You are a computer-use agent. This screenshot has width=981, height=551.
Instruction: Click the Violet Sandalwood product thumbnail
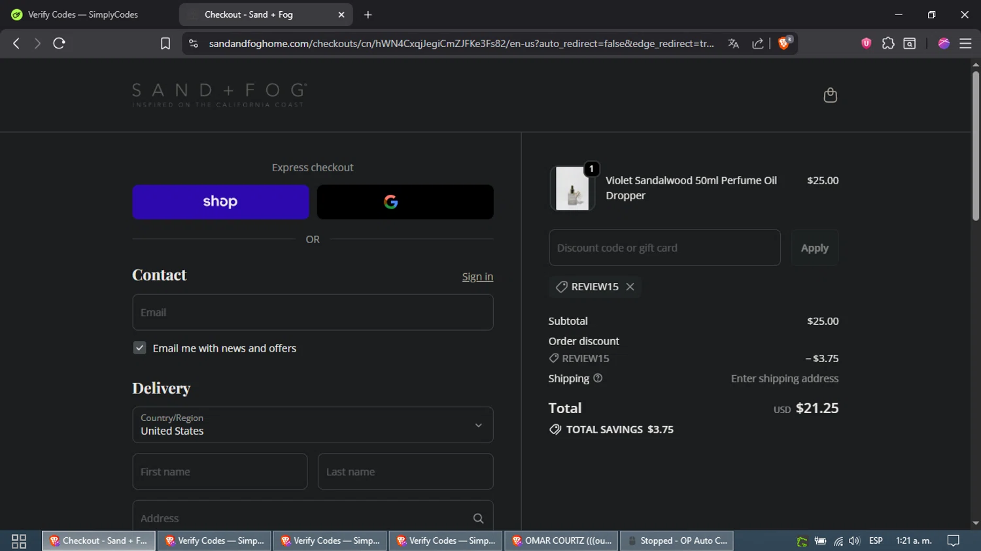pyautogui.click(x=572, y=188)
